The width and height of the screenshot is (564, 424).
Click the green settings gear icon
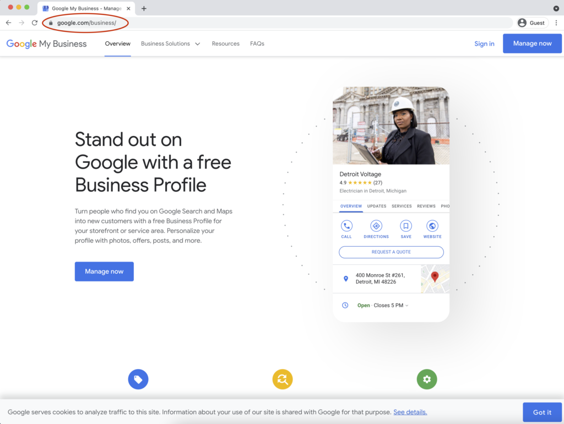pos(427,379)
